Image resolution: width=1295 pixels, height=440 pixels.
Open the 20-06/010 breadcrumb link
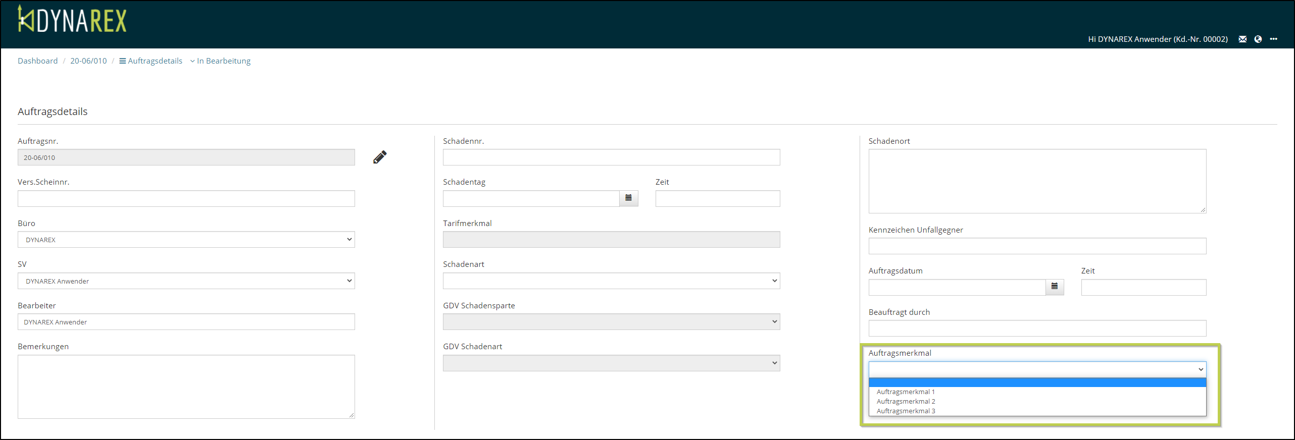click(x=88, y=61)
